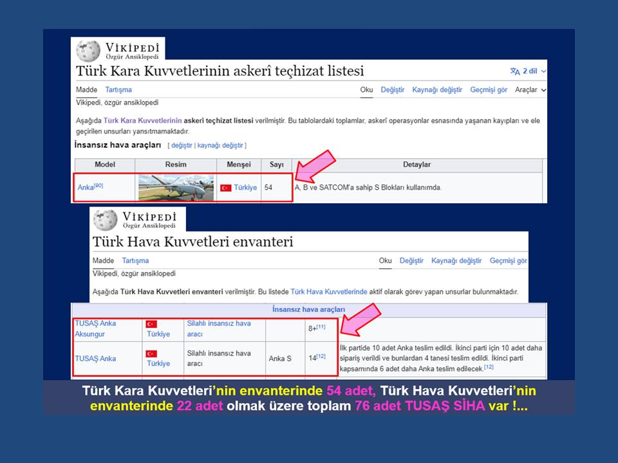This screenshot has height=463, width=618.
Task: Open the TUSAŞ Anka Aksungur link
Action: pyautogui.click(x=95, y=329)
